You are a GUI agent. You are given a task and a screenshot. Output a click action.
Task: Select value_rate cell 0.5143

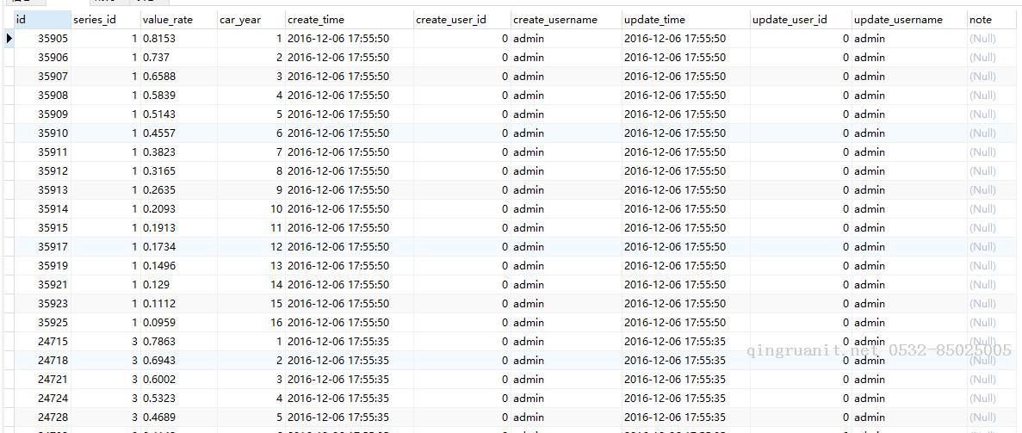tap(178, 114)
